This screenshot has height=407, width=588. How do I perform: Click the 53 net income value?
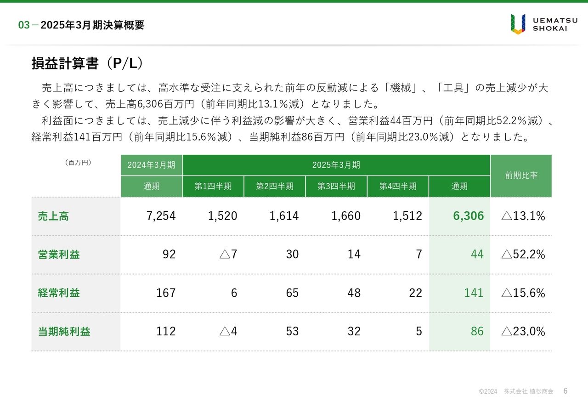(x=293, y=331)
